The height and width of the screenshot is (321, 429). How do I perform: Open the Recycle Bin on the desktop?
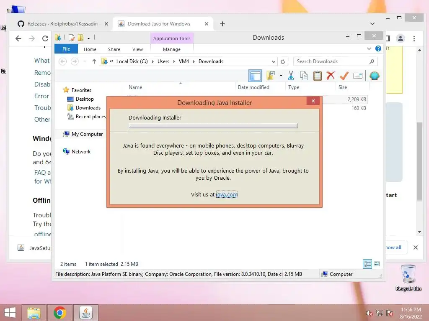click(408, 278)
